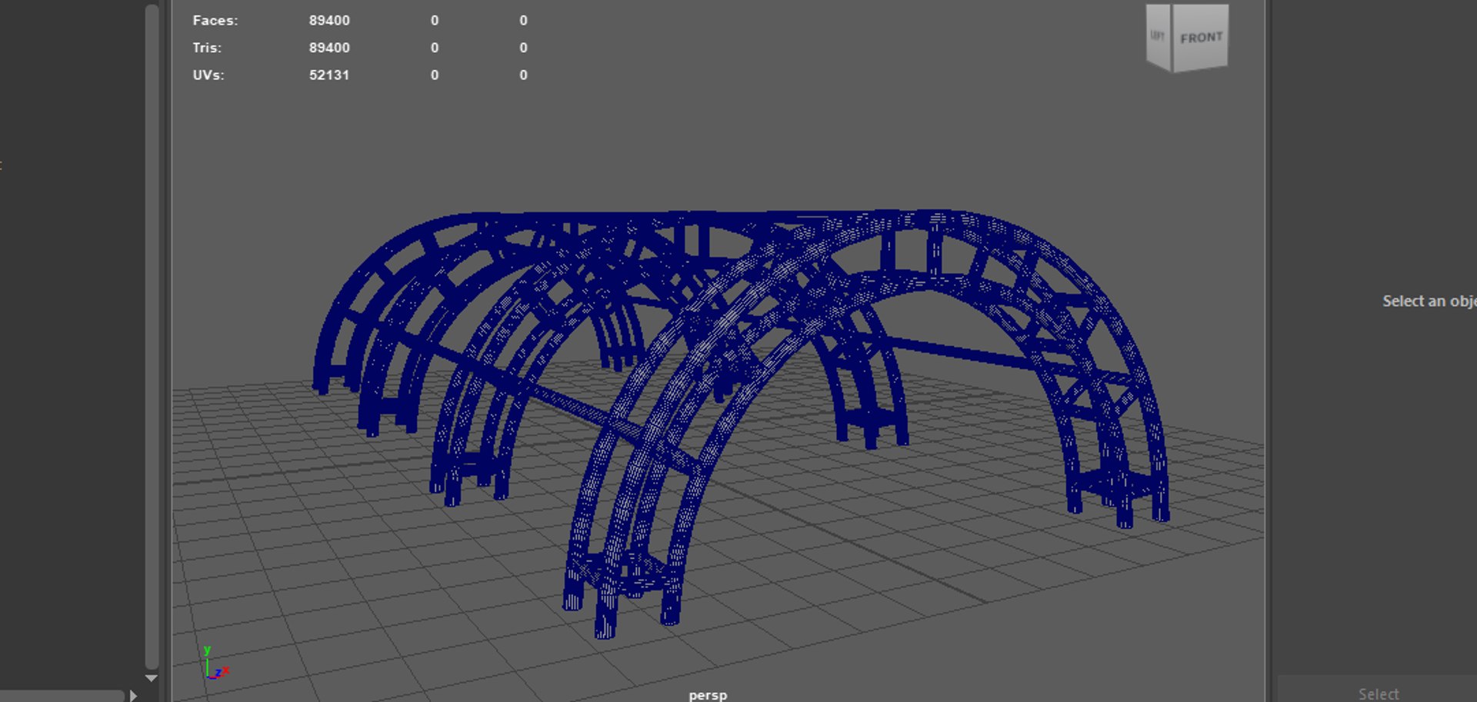The width and height of the screenshot is (1477, 702).
Task: Click the UVs count value 52131
Action: (x=329, y=75)
